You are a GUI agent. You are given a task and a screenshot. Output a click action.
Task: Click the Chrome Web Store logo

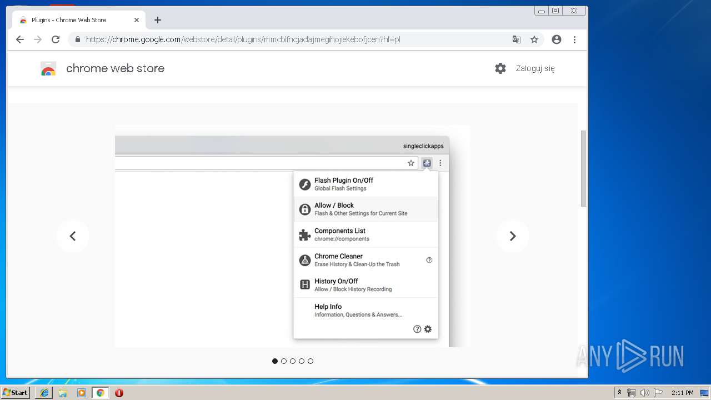pyautogui.click(x=48, y=68)
